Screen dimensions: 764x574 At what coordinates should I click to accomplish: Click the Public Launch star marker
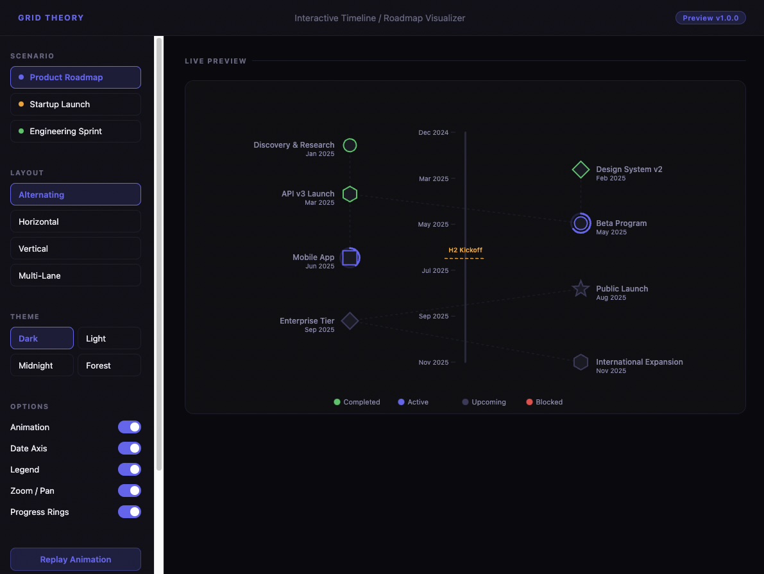(581, 288)
